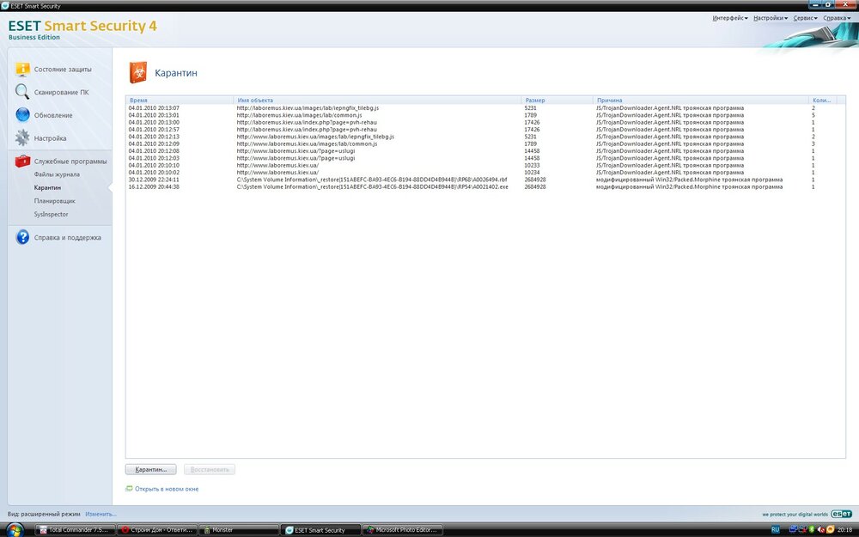The image size is (859, 537).
Task: Sort by the Имя объекта column header
Action: click(x=378, y=101)
